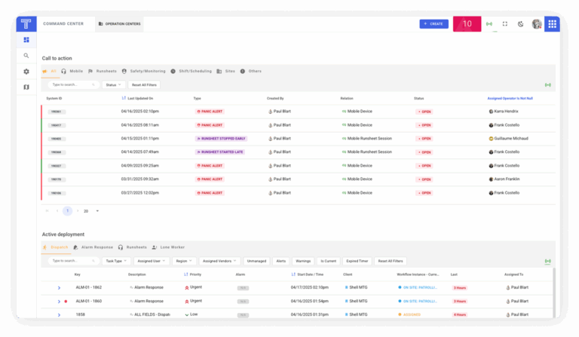Click the Create button

point(434,24)
